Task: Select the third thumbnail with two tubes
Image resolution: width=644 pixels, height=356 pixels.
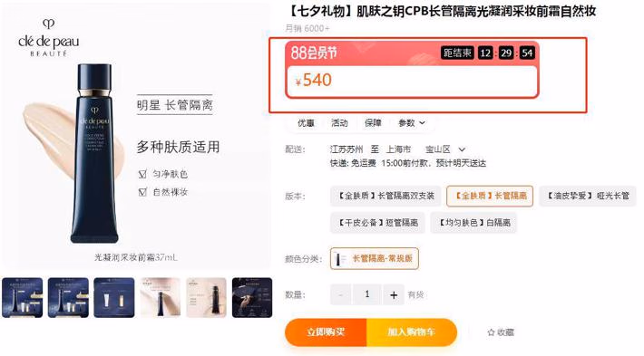Action: pyautogui.click(x=114, y=298)
